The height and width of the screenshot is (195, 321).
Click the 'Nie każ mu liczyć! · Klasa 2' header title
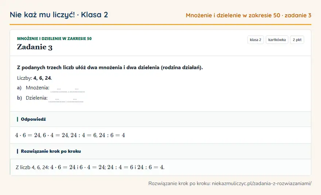click(x=59, y=15)
